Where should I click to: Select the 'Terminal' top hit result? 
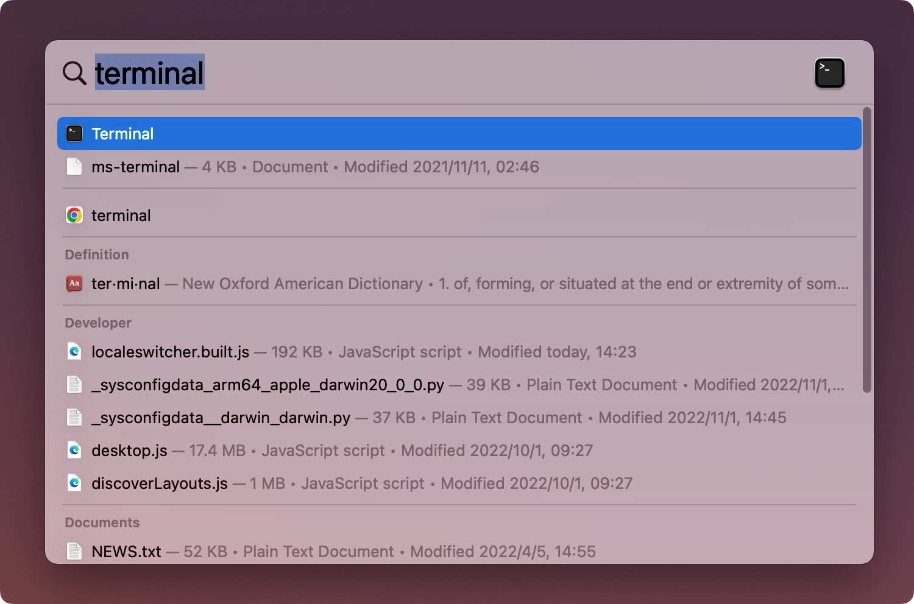(x=459, y=133)
